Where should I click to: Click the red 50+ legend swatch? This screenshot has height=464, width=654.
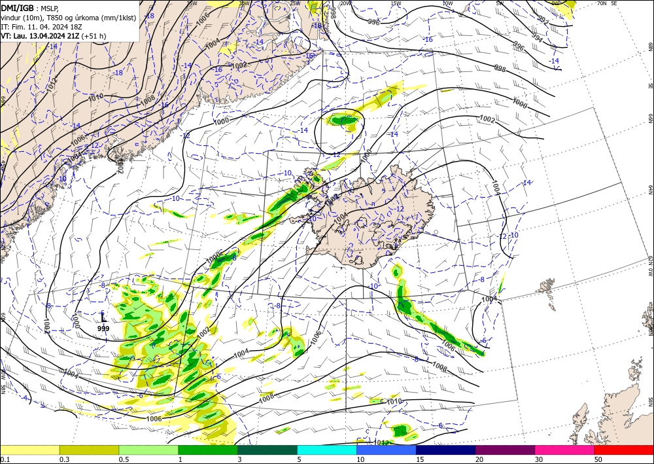(x=624, y=450)
